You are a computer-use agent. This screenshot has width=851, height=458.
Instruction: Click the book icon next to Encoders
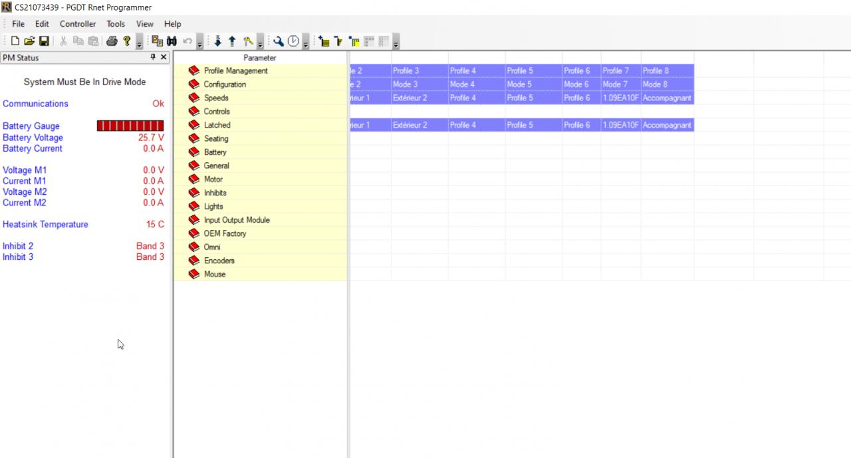coord(194,261)
